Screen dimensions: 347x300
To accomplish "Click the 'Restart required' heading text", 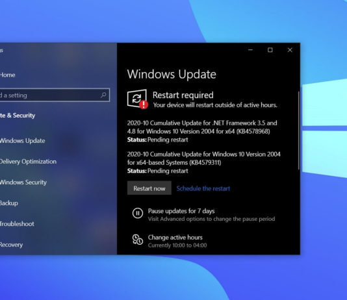I will pyautogui.click(x=183, y=95).
